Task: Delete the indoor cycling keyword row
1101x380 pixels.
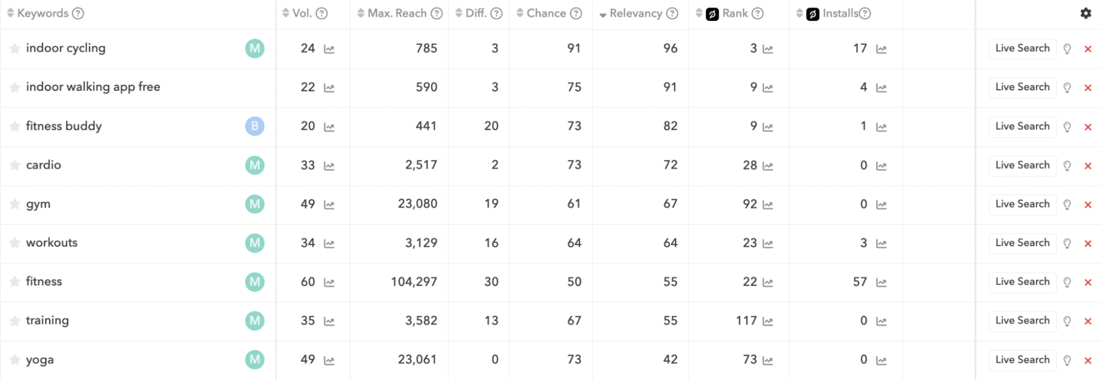Action: point(1088,49)
